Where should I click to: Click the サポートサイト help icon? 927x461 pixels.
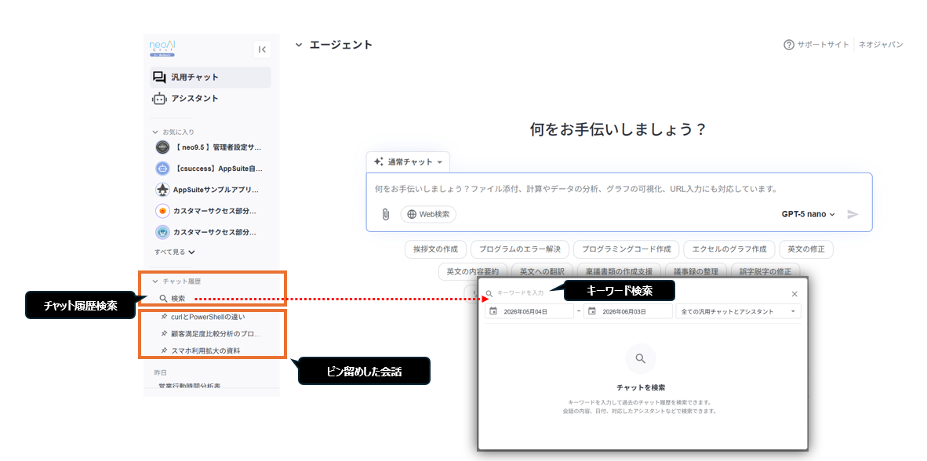tap(789, 45)
